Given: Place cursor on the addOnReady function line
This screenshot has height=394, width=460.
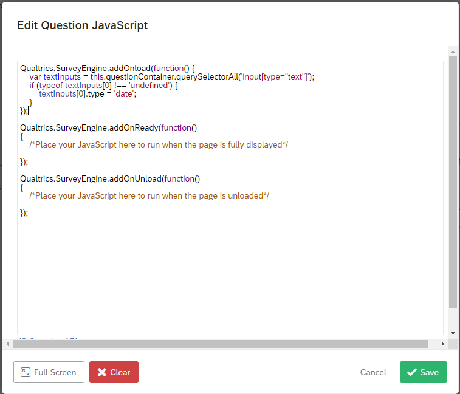Looking at the screenshot, I should [x=108, y=127].
